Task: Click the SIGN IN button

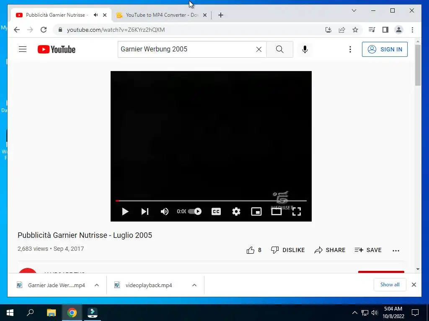Action: point(385,49)
